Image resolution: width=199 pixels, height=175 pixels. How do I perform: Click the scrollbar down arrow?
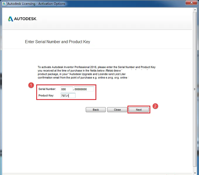point(195,173)
